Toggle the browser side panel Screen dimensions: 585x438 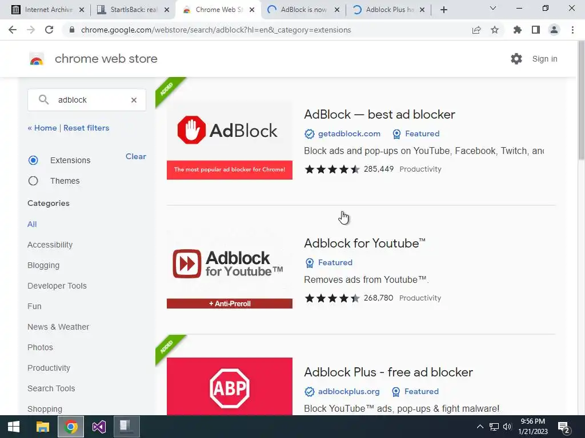(x=536, y=30)
